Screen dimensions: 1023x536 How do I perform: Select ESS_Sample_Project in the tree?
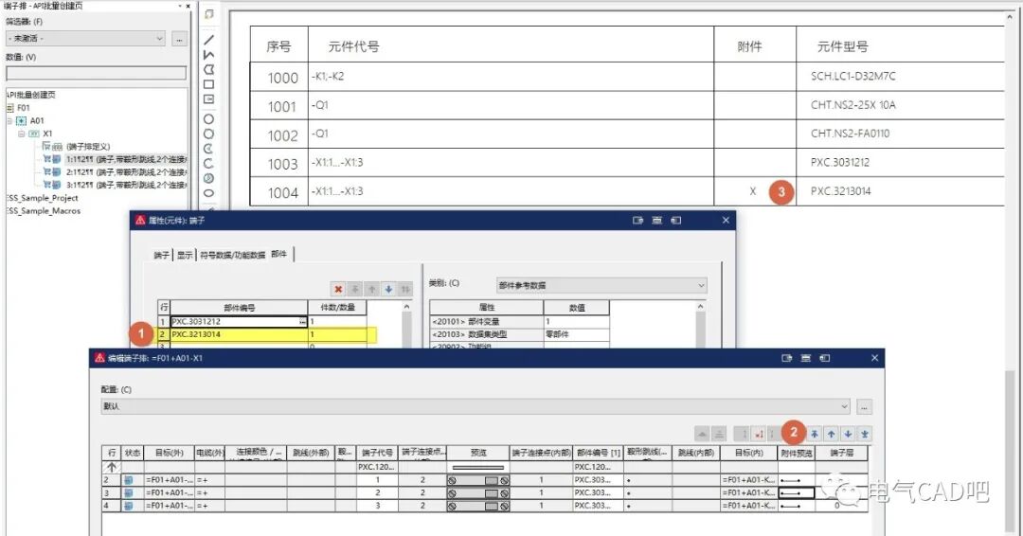coord(43,198)
